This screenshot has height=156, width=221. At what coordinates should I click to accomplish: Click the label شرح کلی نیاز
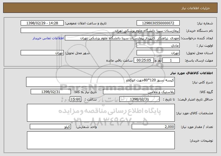tap(203, 82)
